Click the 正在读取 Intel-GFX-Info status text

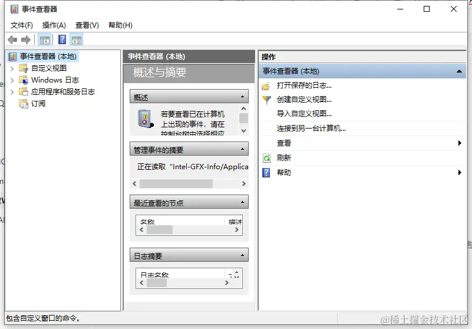[193, 167]
